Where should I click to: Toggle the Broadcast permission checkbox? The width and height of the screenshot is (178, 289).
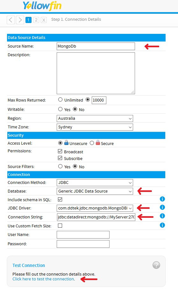60,151
